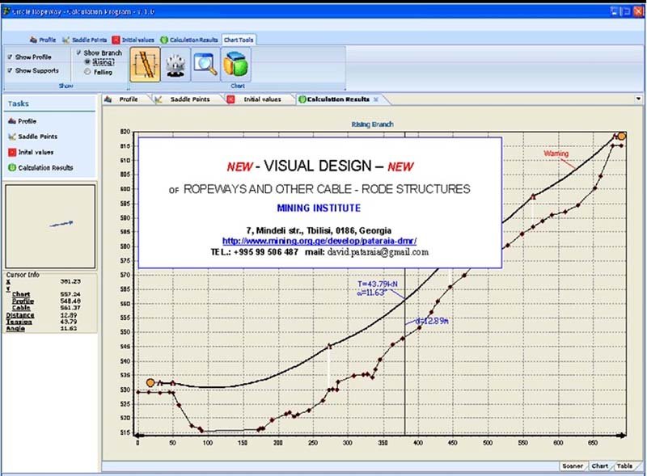This screenshot has width=647, height=476.
Task: Click the 3D cube chart icon
Action: 235,65
